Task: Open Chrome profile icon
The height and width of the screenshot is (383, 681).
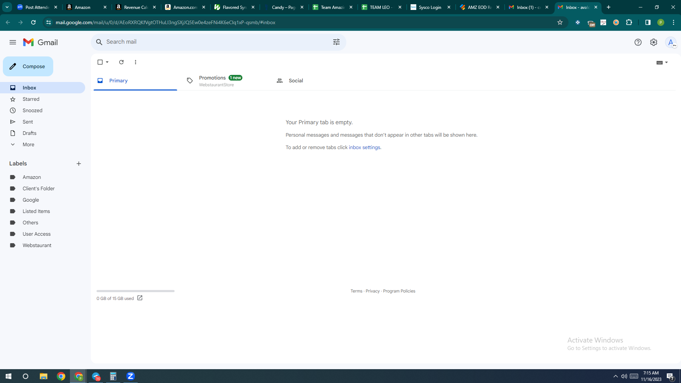Action: click(661, 22)
